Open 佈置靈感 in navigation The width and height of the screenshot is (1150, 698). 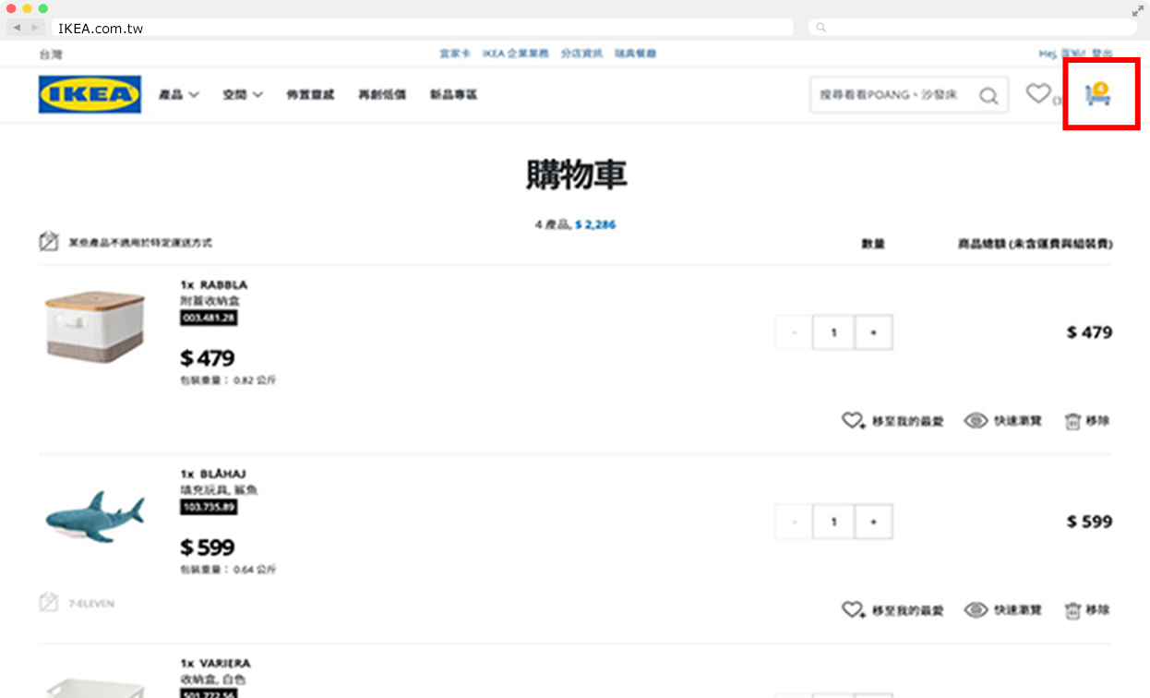(310, 95)
